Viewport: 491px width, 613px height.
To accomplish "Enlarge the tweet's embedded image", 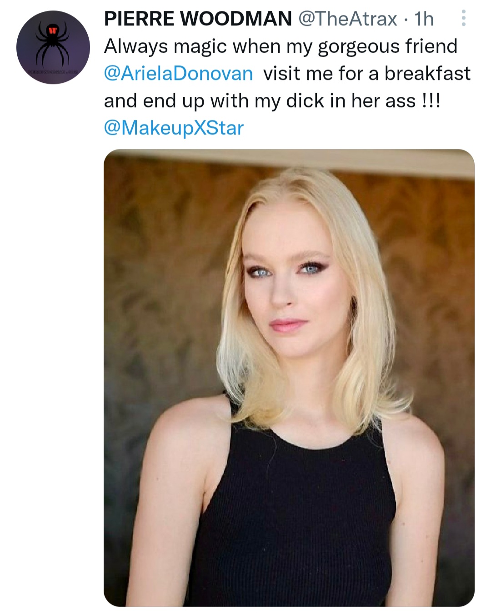I will pyautogui.click(x=289, y=377).
